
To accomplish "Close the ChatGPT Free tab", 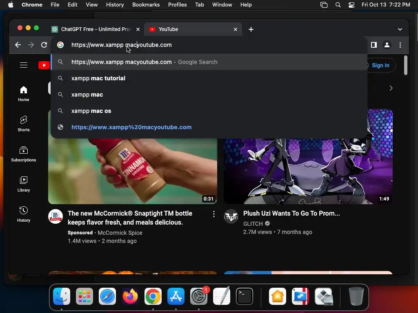I will [138, 29].
